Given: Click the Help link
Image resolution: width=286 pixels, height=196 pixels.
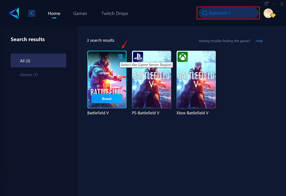Looking at the screenshot, I should point(259,41).
